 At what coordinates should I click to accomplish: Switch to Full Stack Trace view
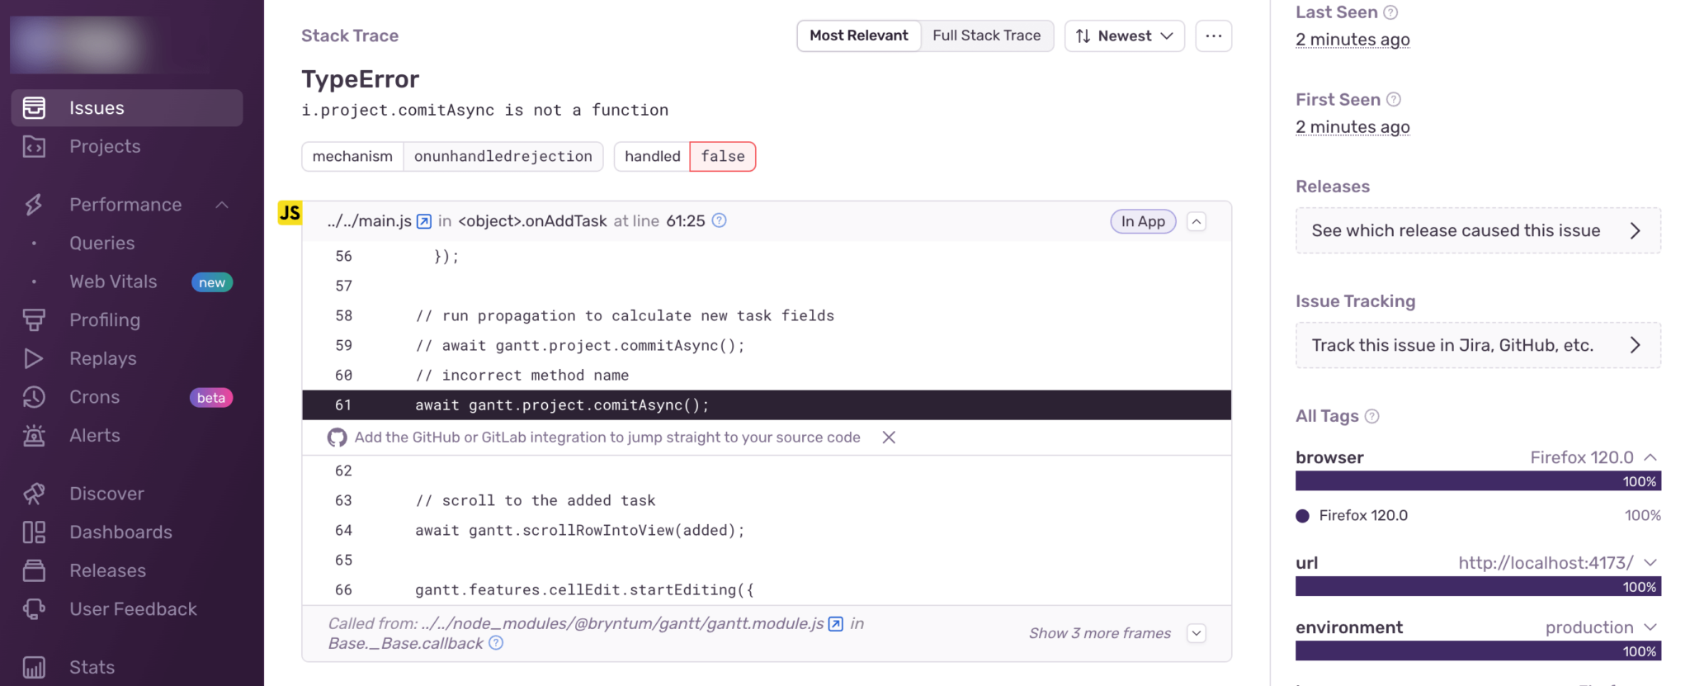point(986,35)
